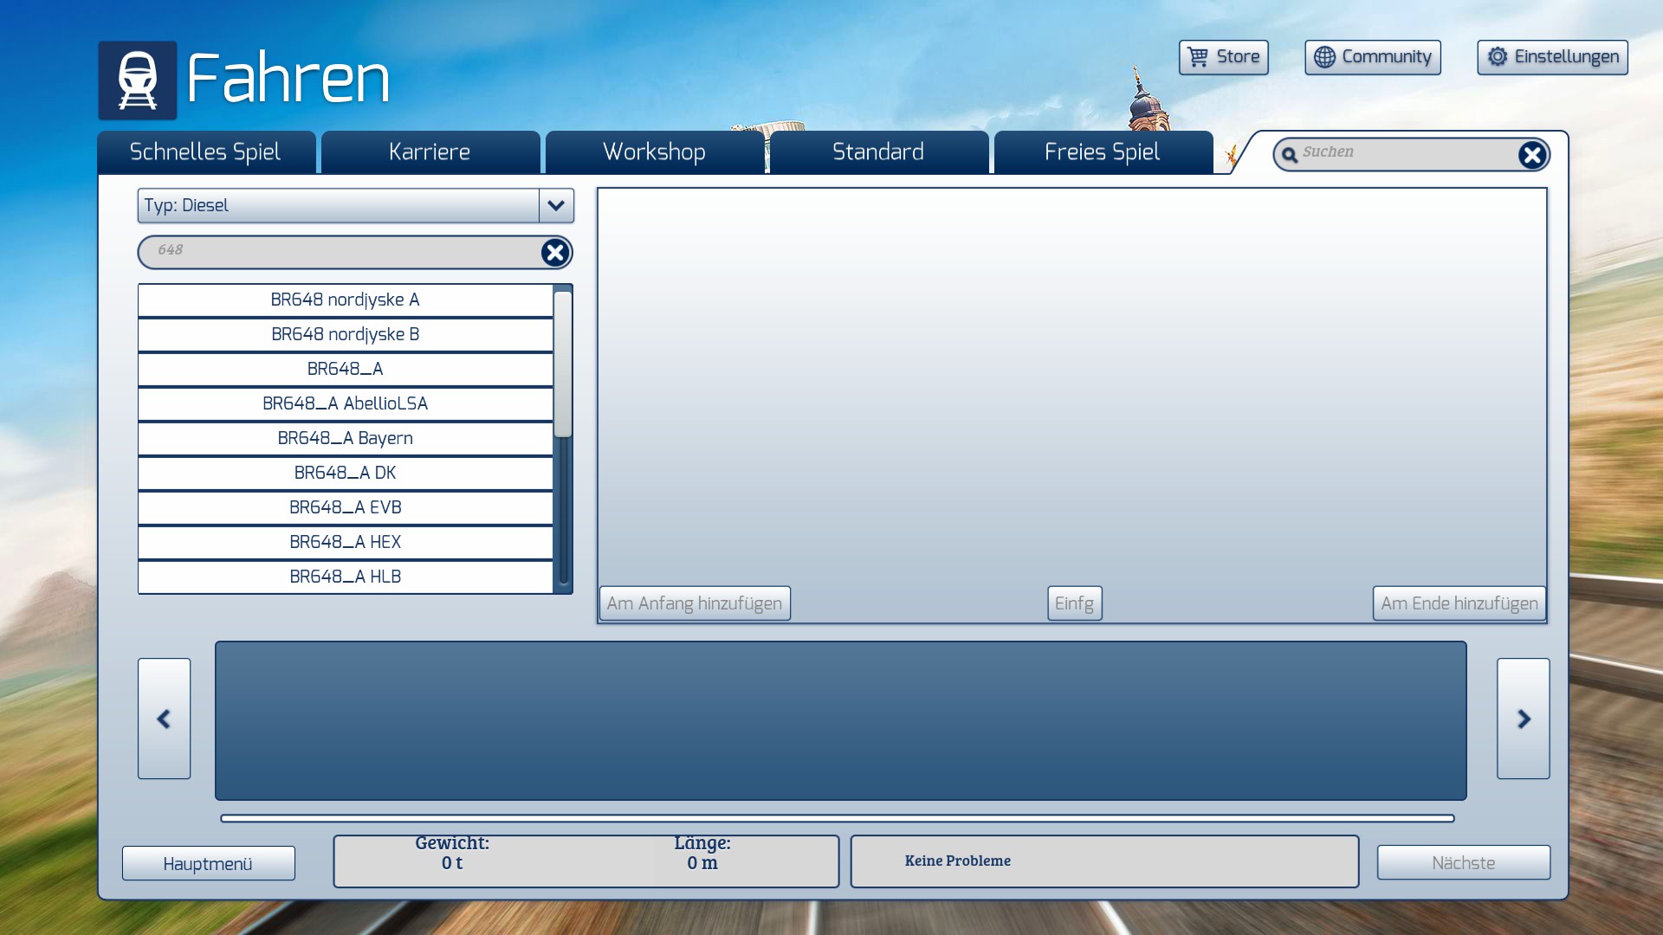Viewport: 1663px width, 935px height.
Task: Clear the 648 filter text
Action: click(554, 253)
